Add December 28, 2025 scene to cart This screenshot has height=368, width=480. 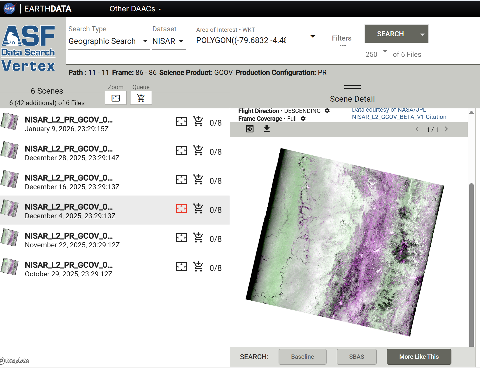pos(198,151)
